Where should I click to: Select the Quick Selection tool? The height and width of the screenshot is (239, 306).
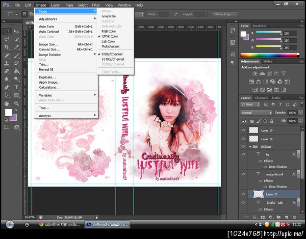(16, 39)
